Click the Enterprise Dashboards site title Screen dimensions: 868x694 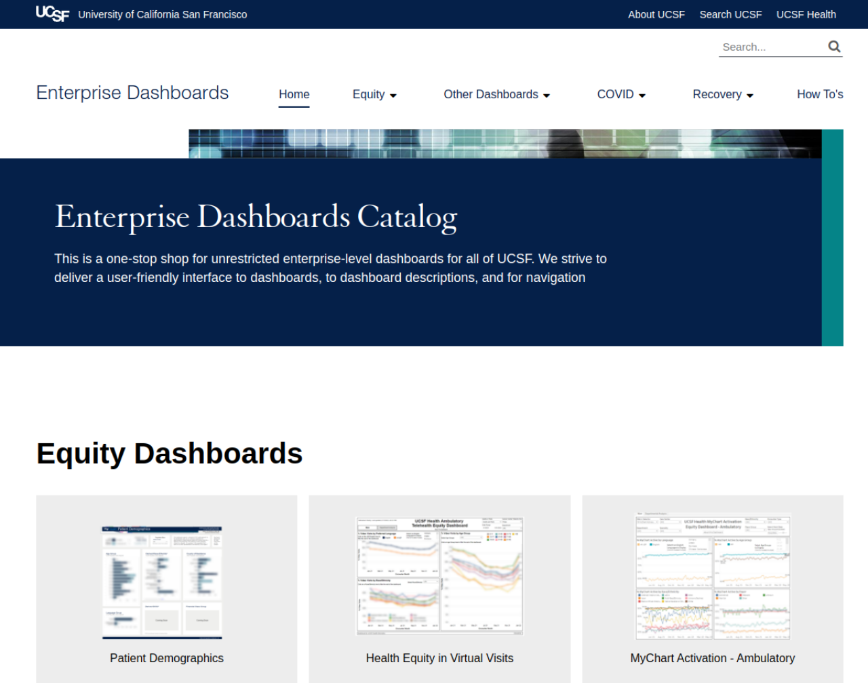[x=132, y=93]
